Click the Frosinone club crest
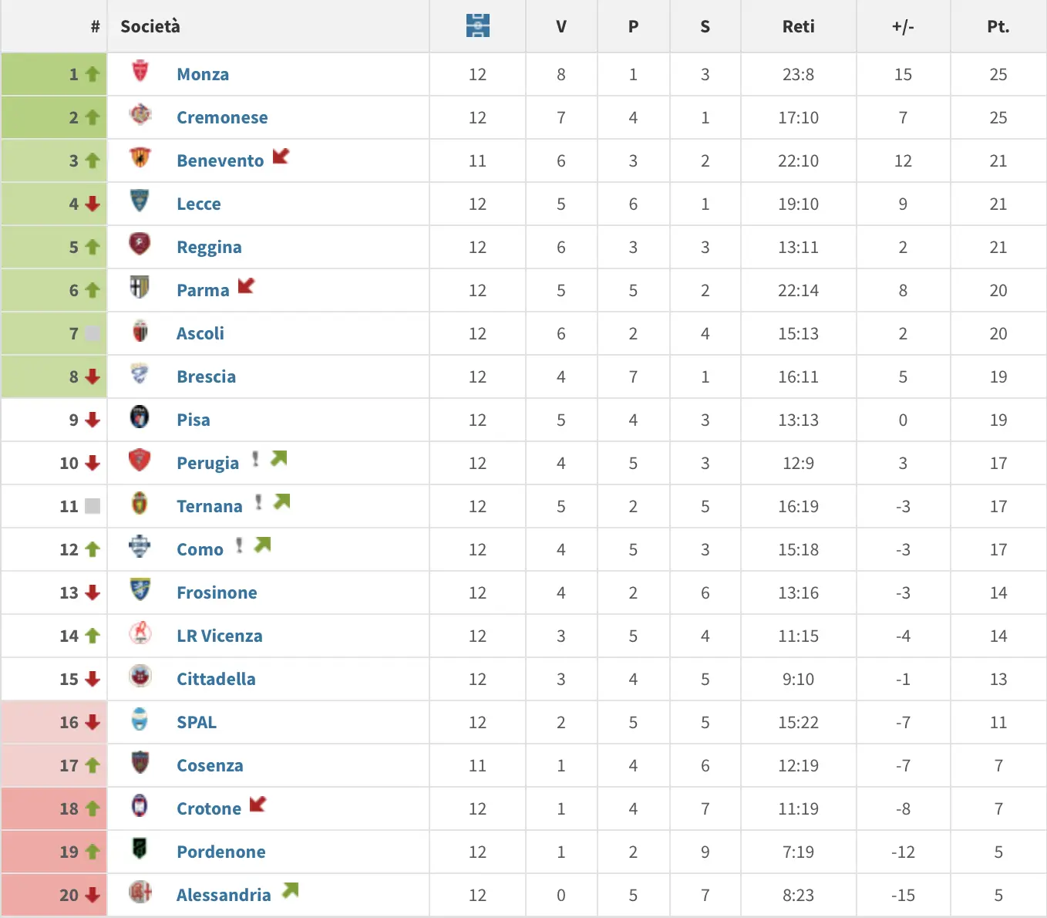The width and height of the screenshot is (1047, 918). [x=140, y=590]
